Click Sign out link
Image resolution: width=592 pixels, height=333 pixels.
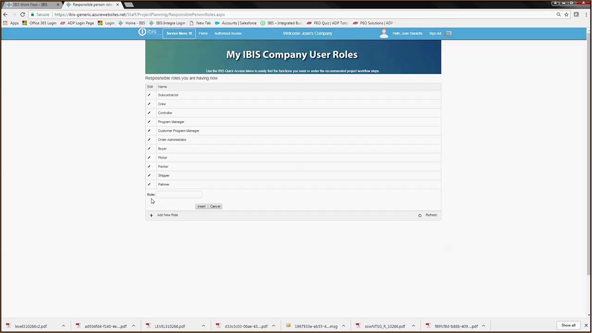tap(435, 33)
